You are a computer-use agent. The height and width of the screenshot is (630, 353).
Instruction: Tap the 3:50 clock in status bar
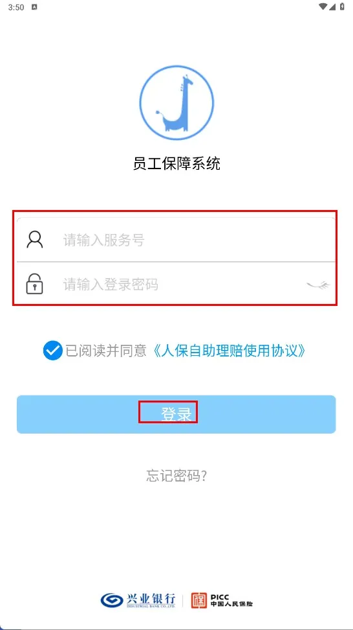[x=16, y=7]
